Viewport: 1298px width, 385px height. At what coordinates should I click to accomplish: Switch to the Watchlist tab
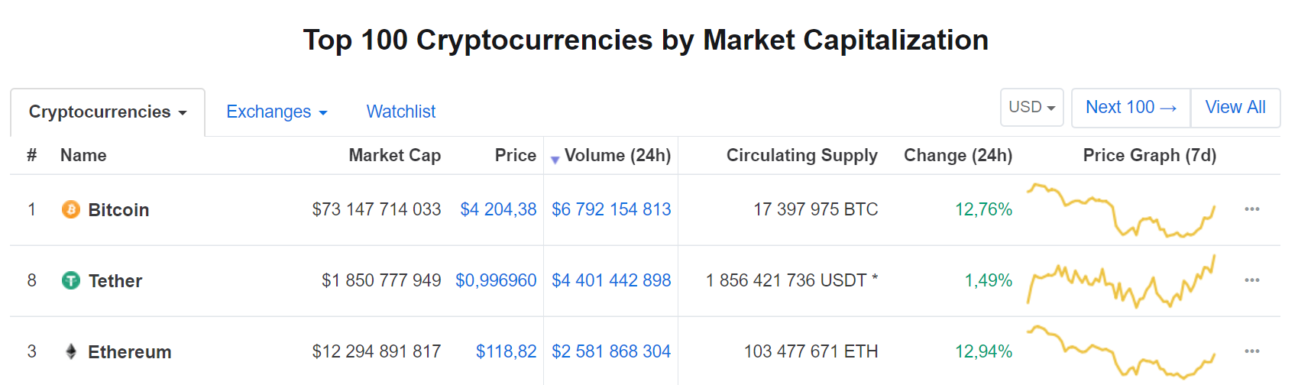pos(401,112)
